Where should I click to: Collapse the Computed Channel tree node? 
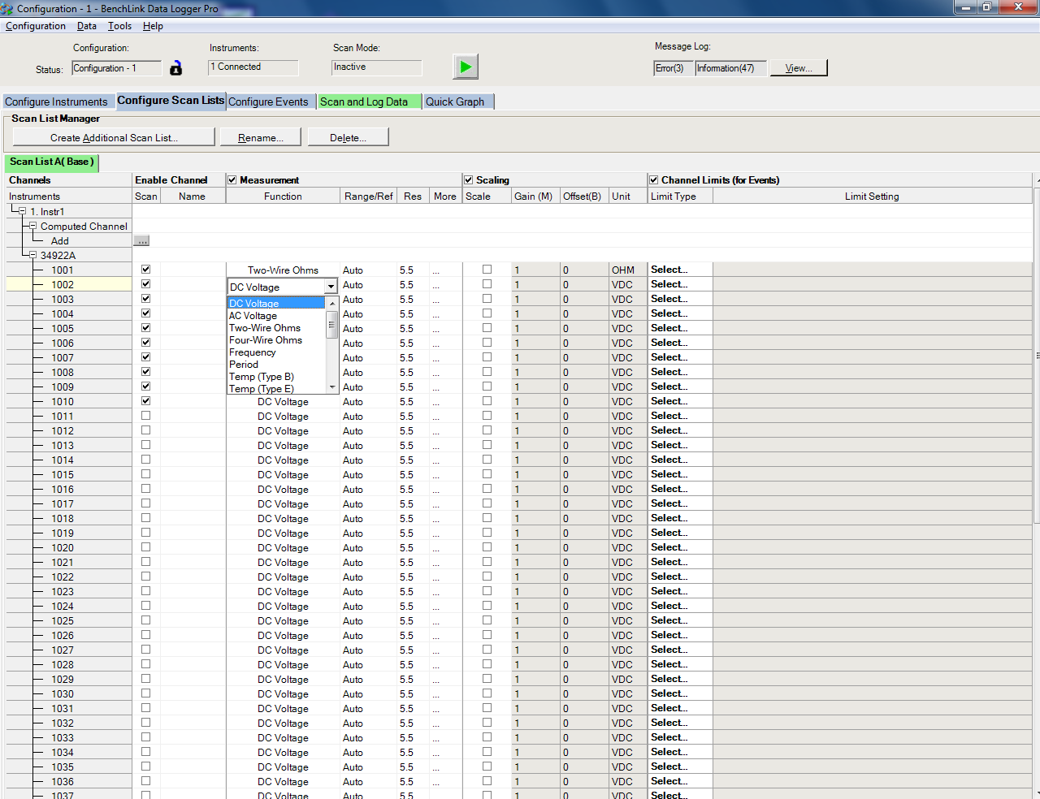click(x=32, y=226)
